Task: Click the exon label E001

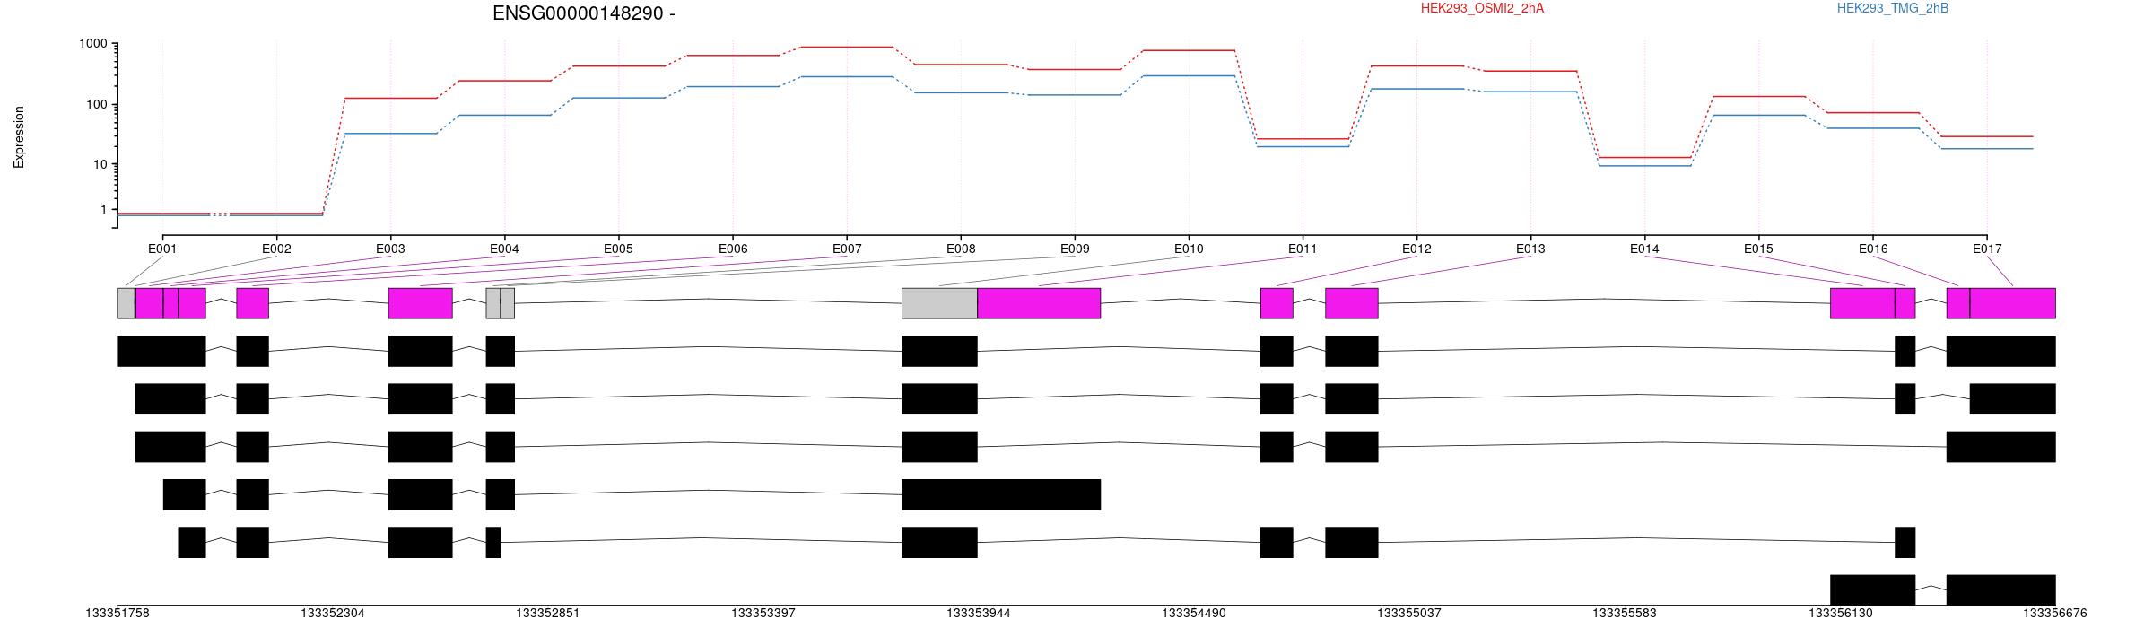Action: point(162,249)
